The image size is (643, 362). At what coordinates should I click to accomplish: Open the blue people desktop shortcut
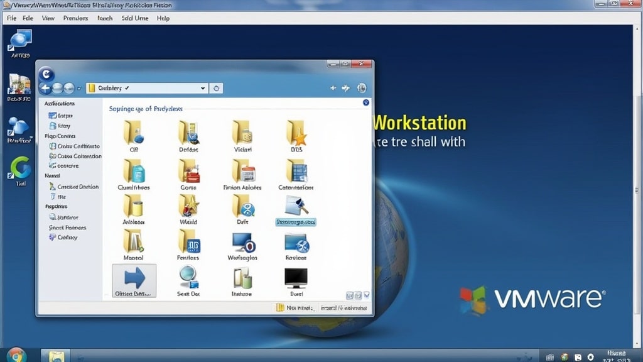click(x=18, y=127)
